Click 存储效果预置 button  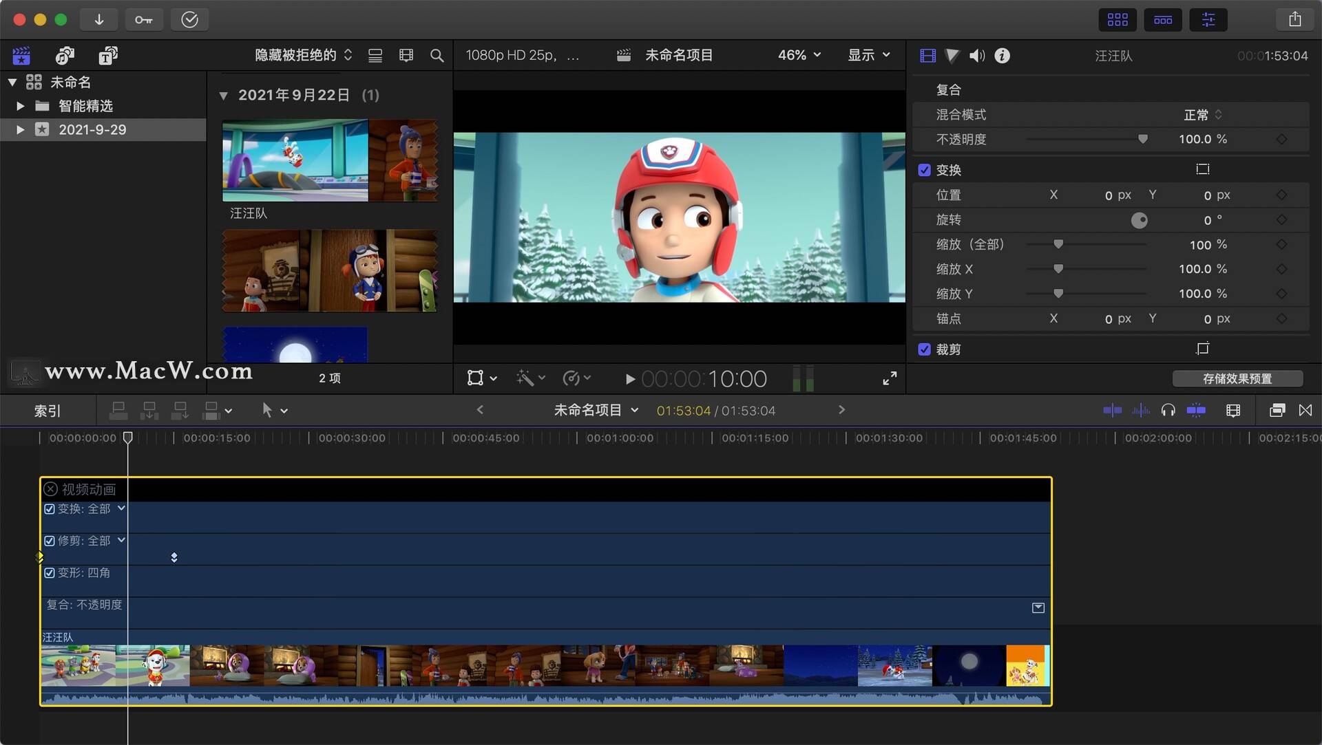pyautogui.click(x=1237, y=379)
